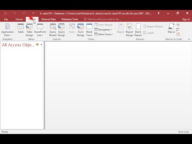The height and width of the screenshot is (144, 192).
Task: Open the More Forms dropdown
Action: [x=104, y=34]
